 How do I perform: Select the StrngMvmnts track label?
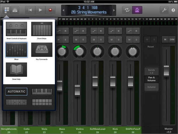9,130
